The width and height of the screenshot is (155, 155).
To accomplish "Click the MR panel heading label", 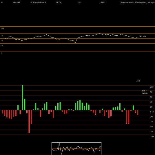I will (x=138, y=81).
